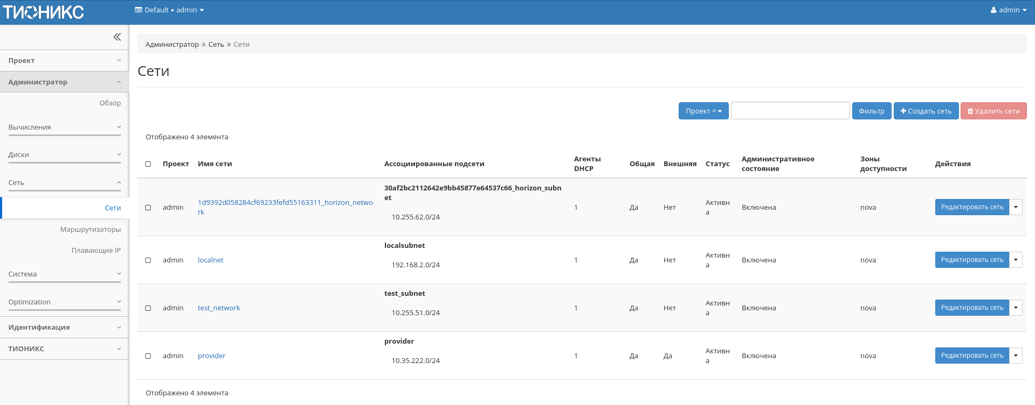Click the TIONIX logo
This screenshot has height=405, width=1035.
[44, 12]
